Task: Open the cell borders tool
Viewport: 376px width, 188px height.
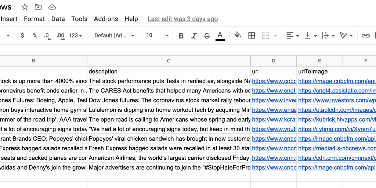Action: coord(252,36)
